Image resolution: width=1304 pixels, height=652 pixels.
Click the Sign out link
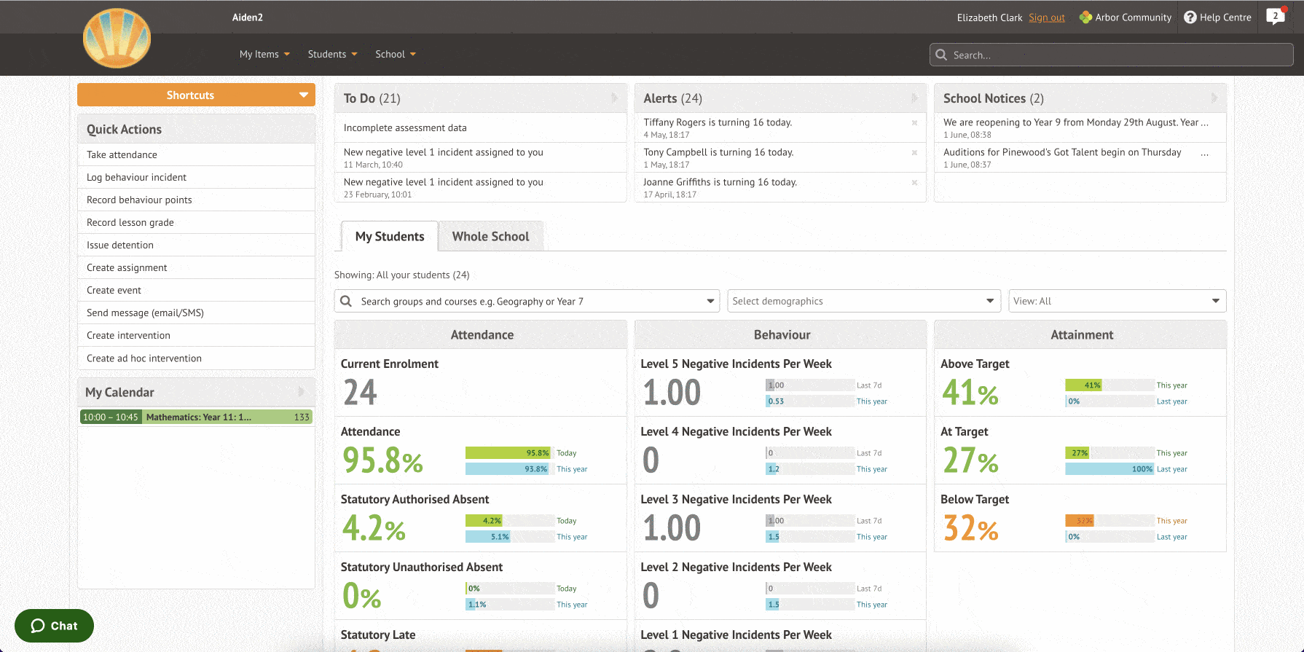point(1046,17)
